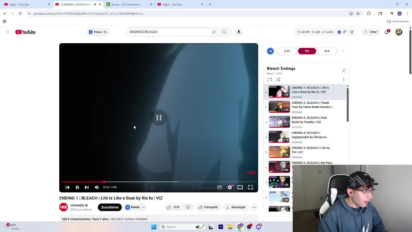Open the Chrome three-dot menu
412x232 pixels.
407,14
